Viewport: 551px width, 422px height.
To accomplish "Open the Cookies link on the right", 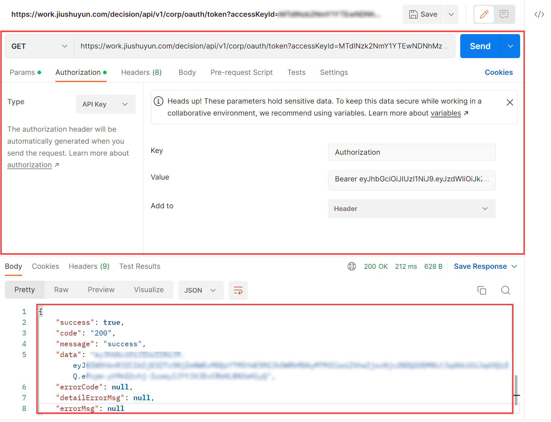I will (499, 72).
